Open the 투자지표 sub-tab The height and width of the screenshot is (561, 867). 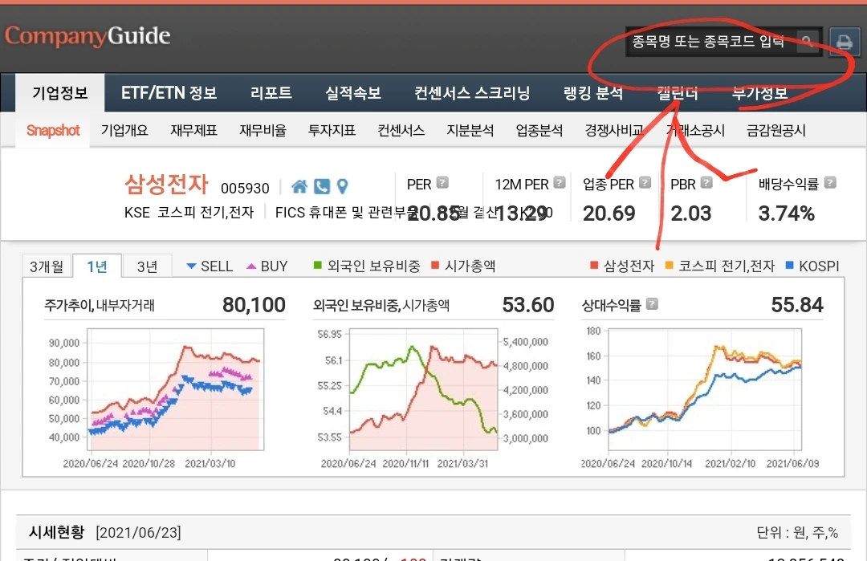(x=332, y=131)
